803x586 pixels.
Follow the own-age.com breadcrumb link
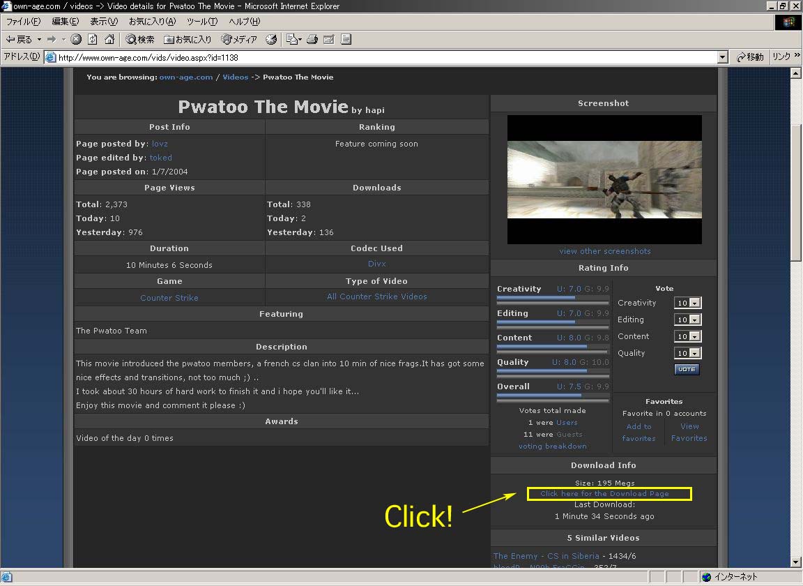tap(186, 77)
